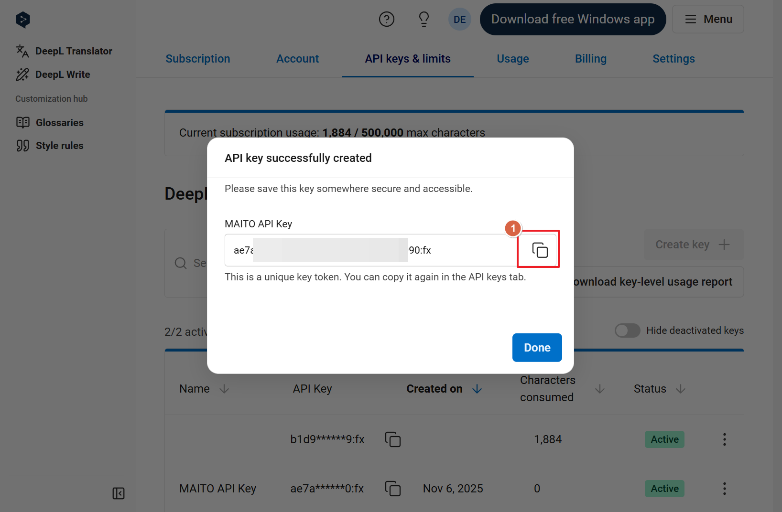Click the DeepL Translator sidebar icon

pos(22,51)
